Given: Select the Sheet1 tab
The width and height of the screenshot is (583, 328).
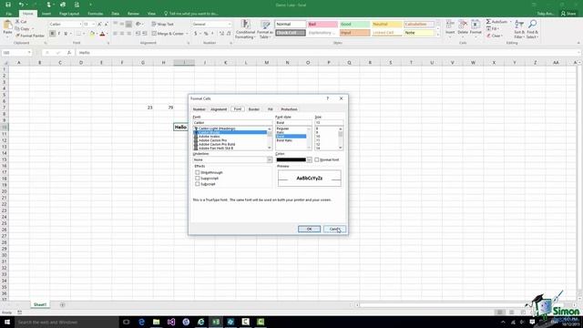Looking at the screenshot, I should coord(40,304).
